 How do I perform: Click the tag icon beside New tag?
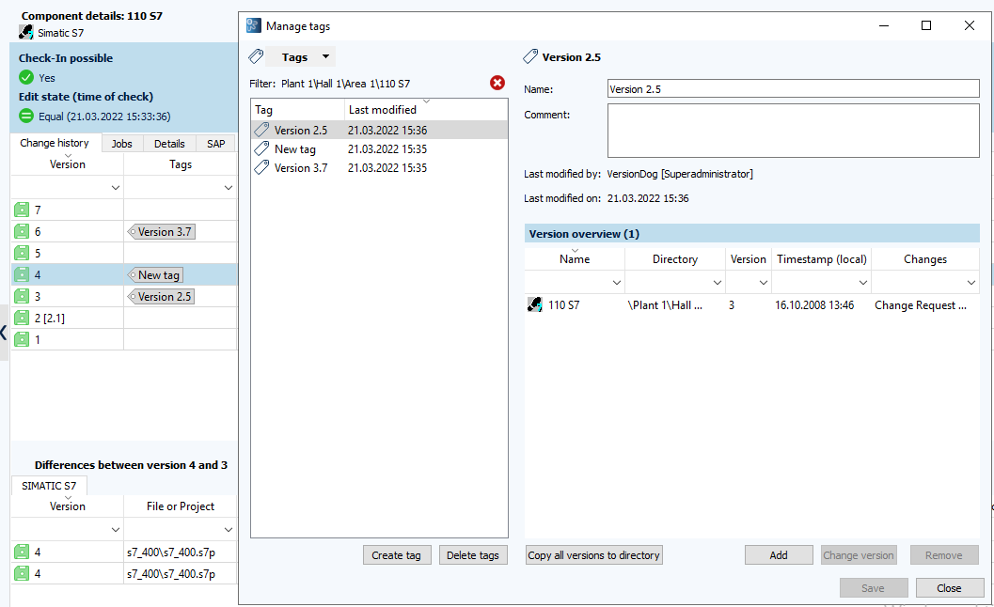[262, 149]
